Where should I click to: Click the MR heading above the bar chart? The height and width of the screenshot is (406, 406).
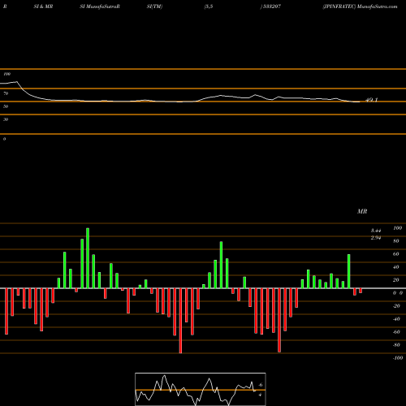[x=362, y=211]
